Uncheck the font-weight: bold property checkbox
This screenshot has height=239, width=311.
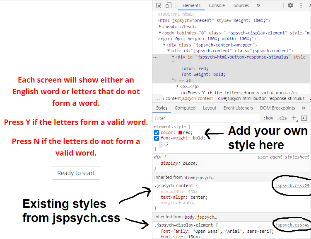tap(157, 138)
